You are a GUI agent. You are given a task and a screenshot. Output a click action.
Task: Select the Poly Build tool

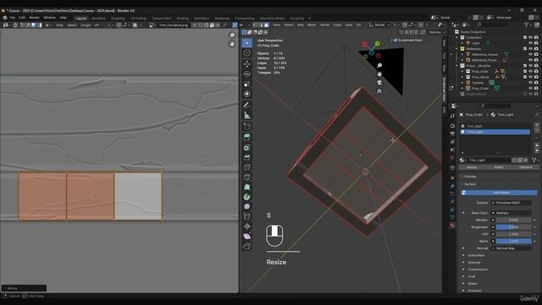pyautogui.click(x=246, y=187)
